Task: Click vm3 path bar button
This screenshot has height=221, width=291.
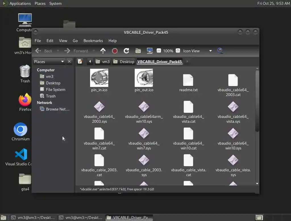Action: coord(103,62)
